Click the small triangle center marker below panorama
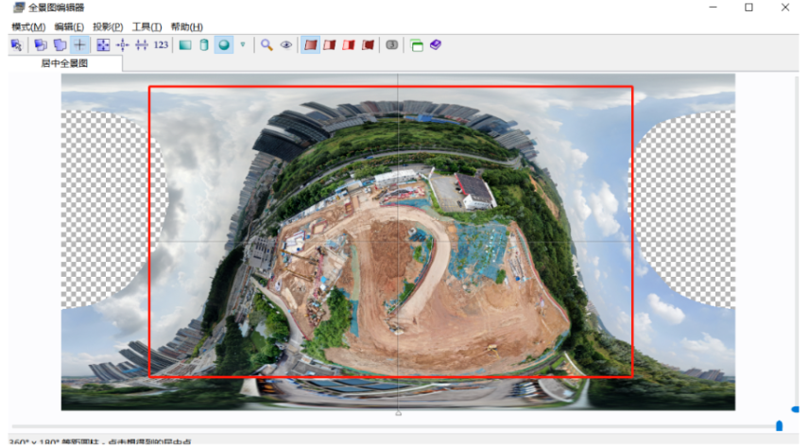 coord(398,413)
